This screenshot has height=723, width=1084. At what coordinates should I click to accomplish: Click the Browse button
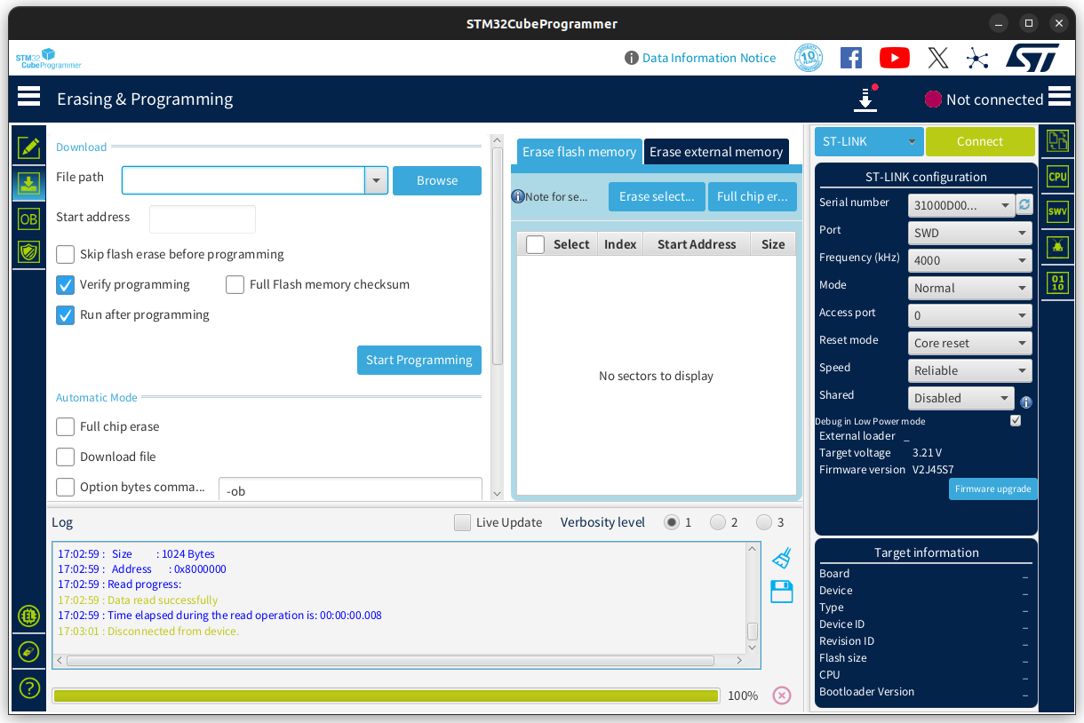[437, 180]
